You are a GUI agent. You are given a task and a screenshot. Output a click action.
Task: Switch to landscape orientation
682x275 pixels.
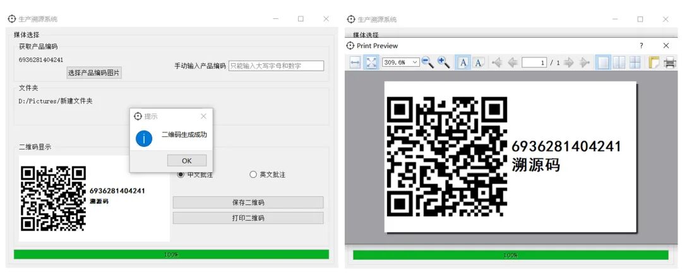point(479,62)
